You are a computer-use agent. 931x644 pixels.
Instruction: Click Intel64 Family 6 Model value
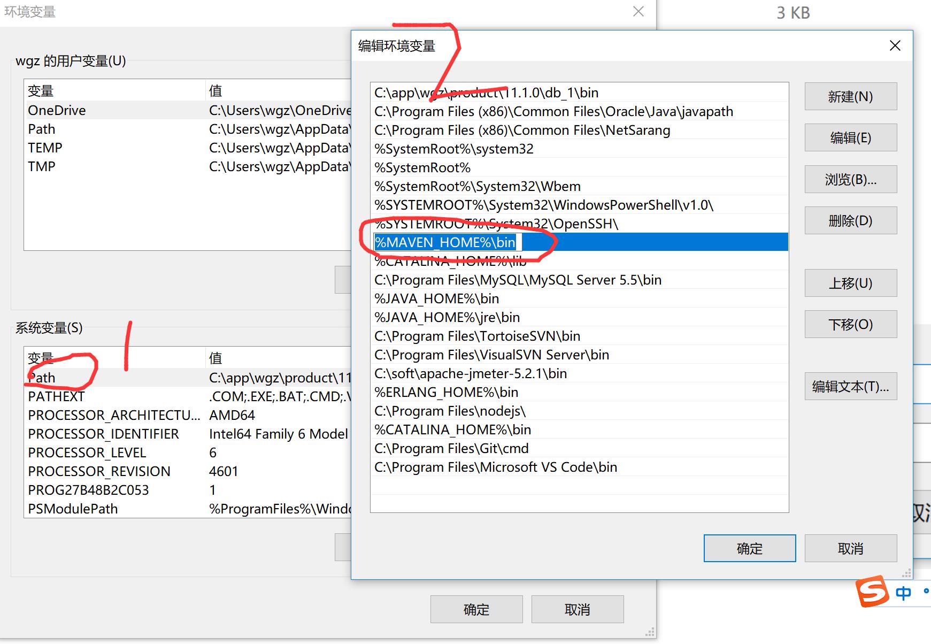pyautogui.click(x=279, y=434)
